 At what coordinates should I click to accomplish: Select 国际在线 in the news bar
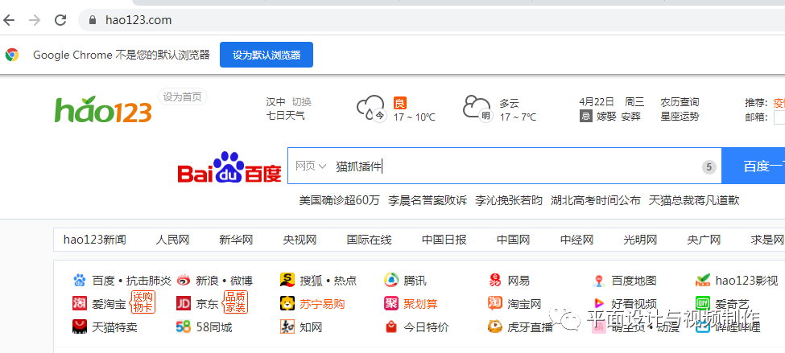[x=369, y=240]
